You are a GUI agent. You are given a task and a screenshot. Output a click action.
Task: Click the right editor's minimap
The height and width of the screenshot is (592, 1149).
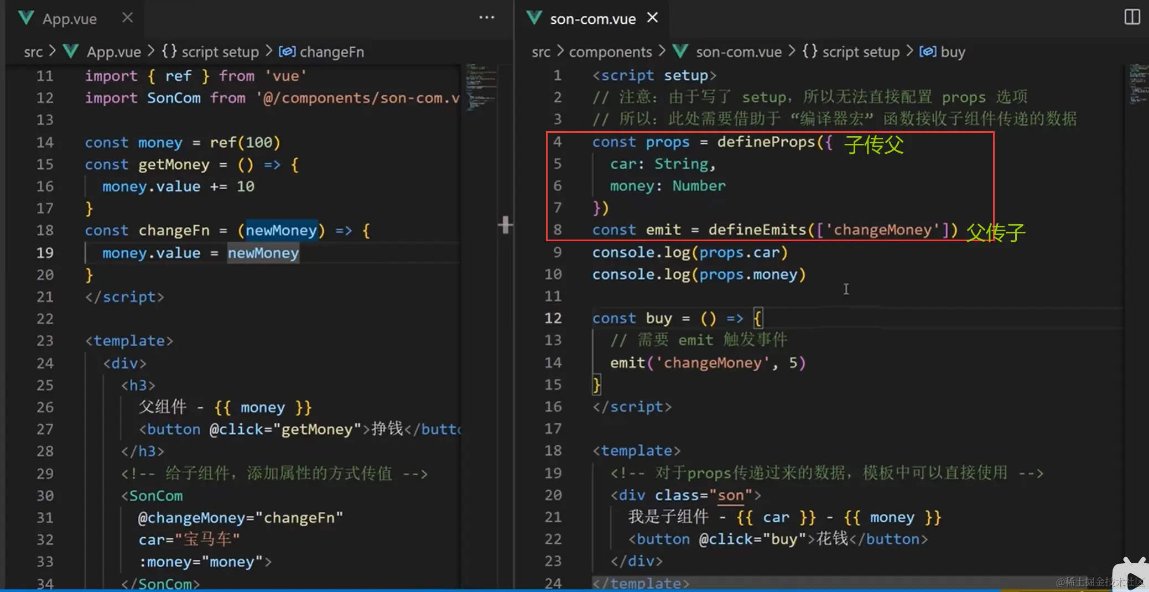click(x=1138, y=84)
